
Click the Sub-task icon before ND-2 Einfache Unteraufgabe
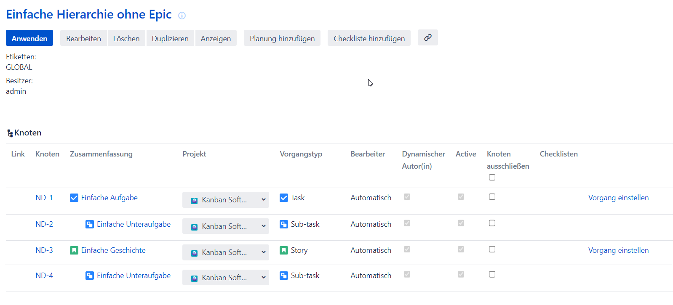coord(90,224)
